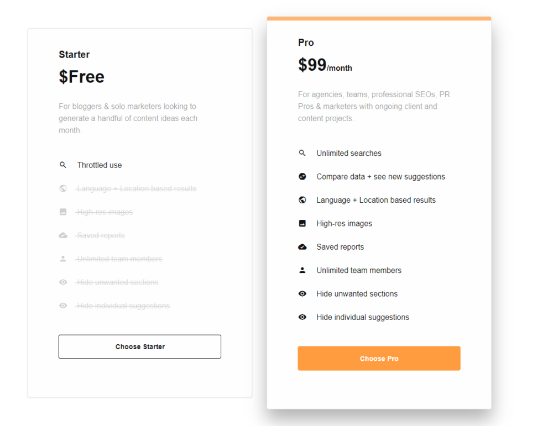Click the Throttled use feature text
The height and width of the screenshot is (426, 553).
pos(100,165)
